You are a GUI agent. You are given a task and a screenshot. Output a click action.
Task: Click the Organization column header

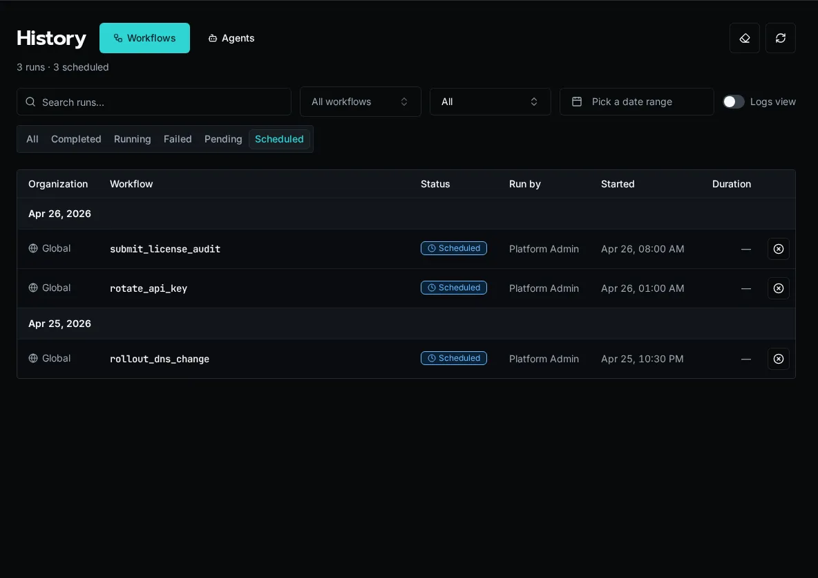pos(58,184)
